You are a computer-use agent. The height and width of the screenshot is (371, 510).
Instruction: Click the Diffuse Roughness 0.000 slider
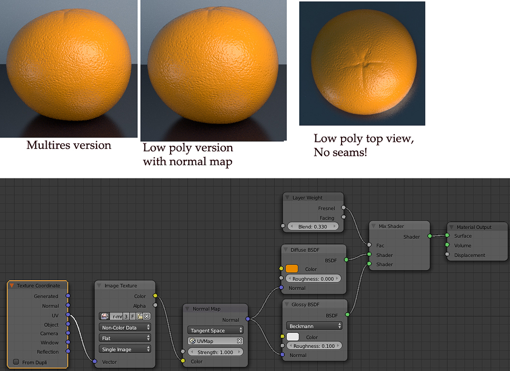[x=313, y=278]
